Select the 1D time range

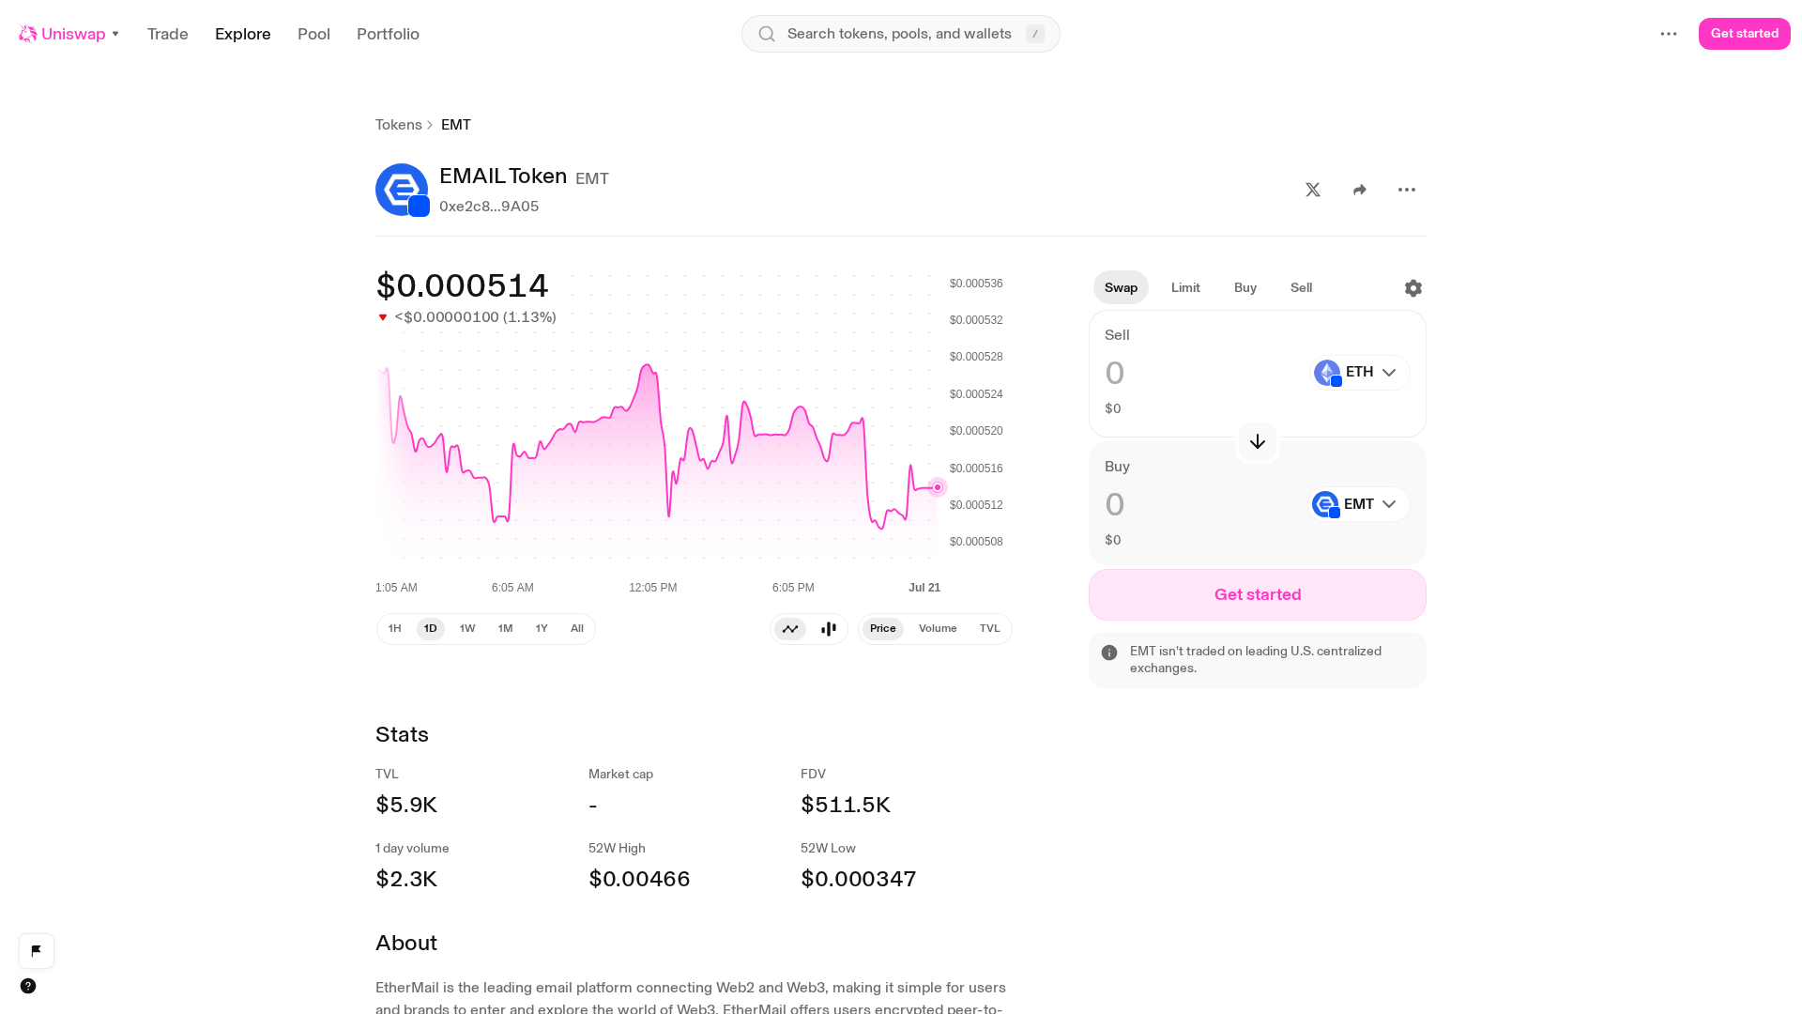point(431,628)
